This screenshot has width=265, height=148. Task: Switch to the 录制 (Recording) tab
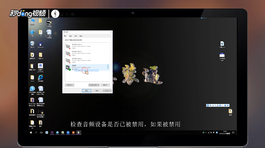pyautogui.click(x=71, y=36)
